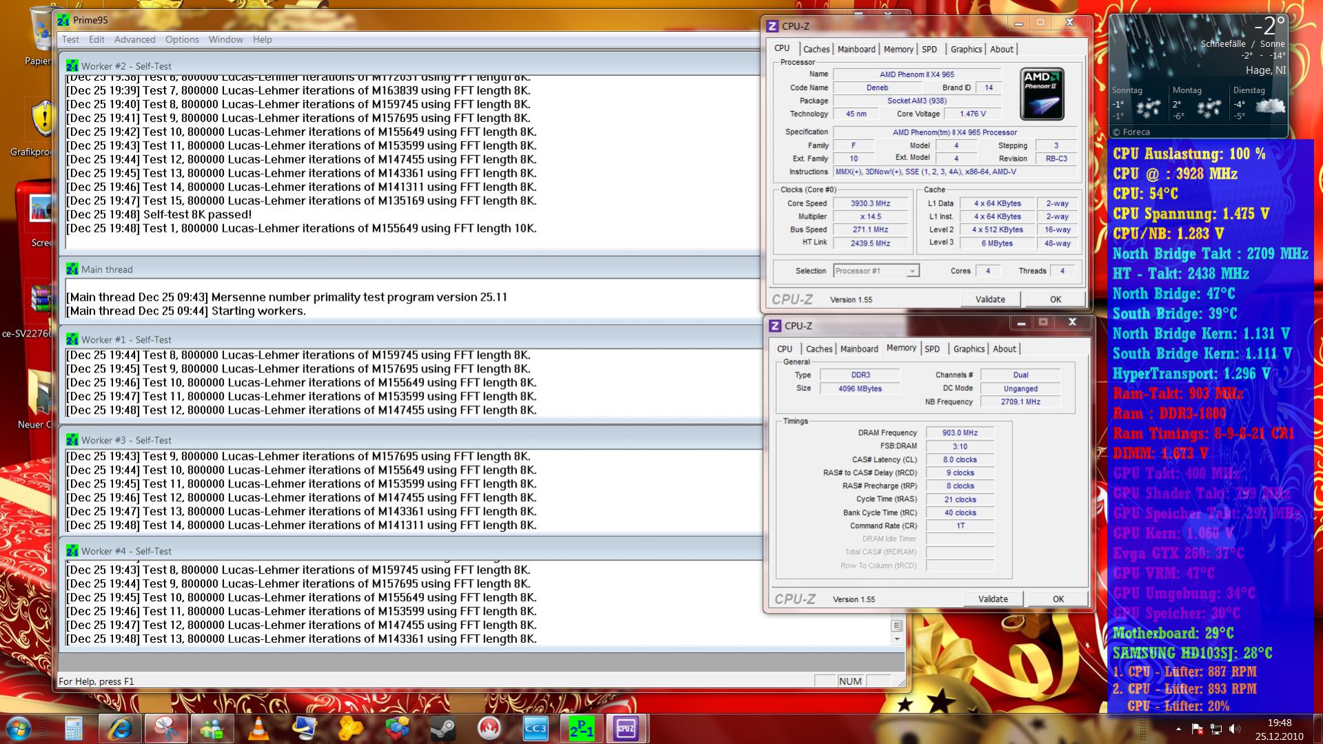Open the Advanced menu in Prime95
This screenshot has height=744, width=1323.
tap(134, 39)
